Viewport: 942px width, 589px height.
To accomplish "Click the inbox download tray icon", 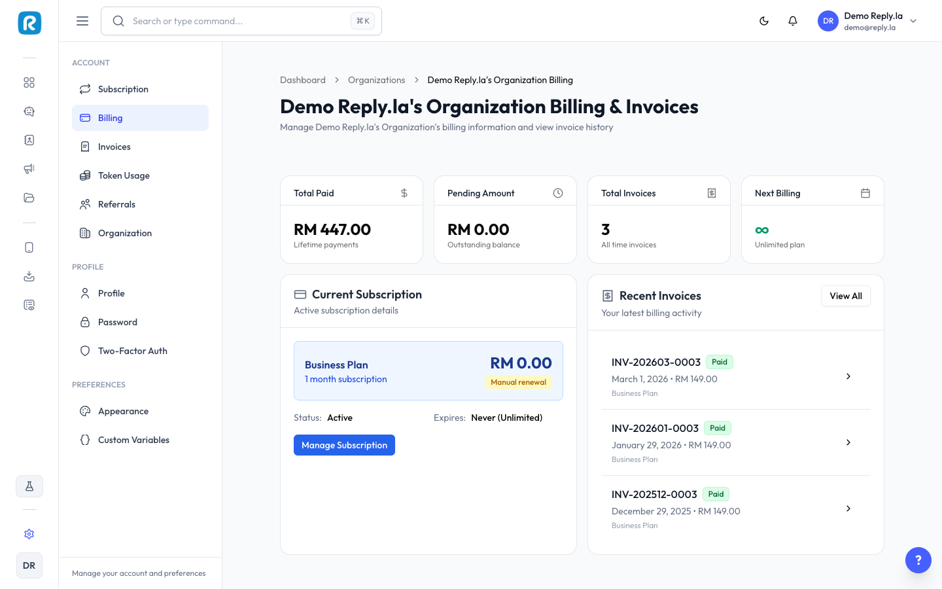I will point(29,276).
